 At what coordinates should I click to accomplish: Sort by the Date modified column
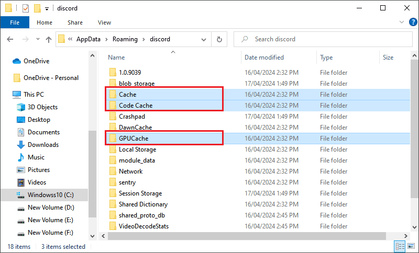coord(264,57)
